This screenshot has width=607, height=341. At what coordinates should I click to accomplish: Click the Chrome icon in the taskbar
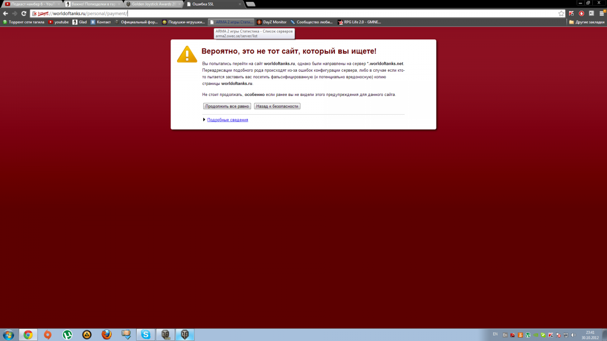[28, 334]
